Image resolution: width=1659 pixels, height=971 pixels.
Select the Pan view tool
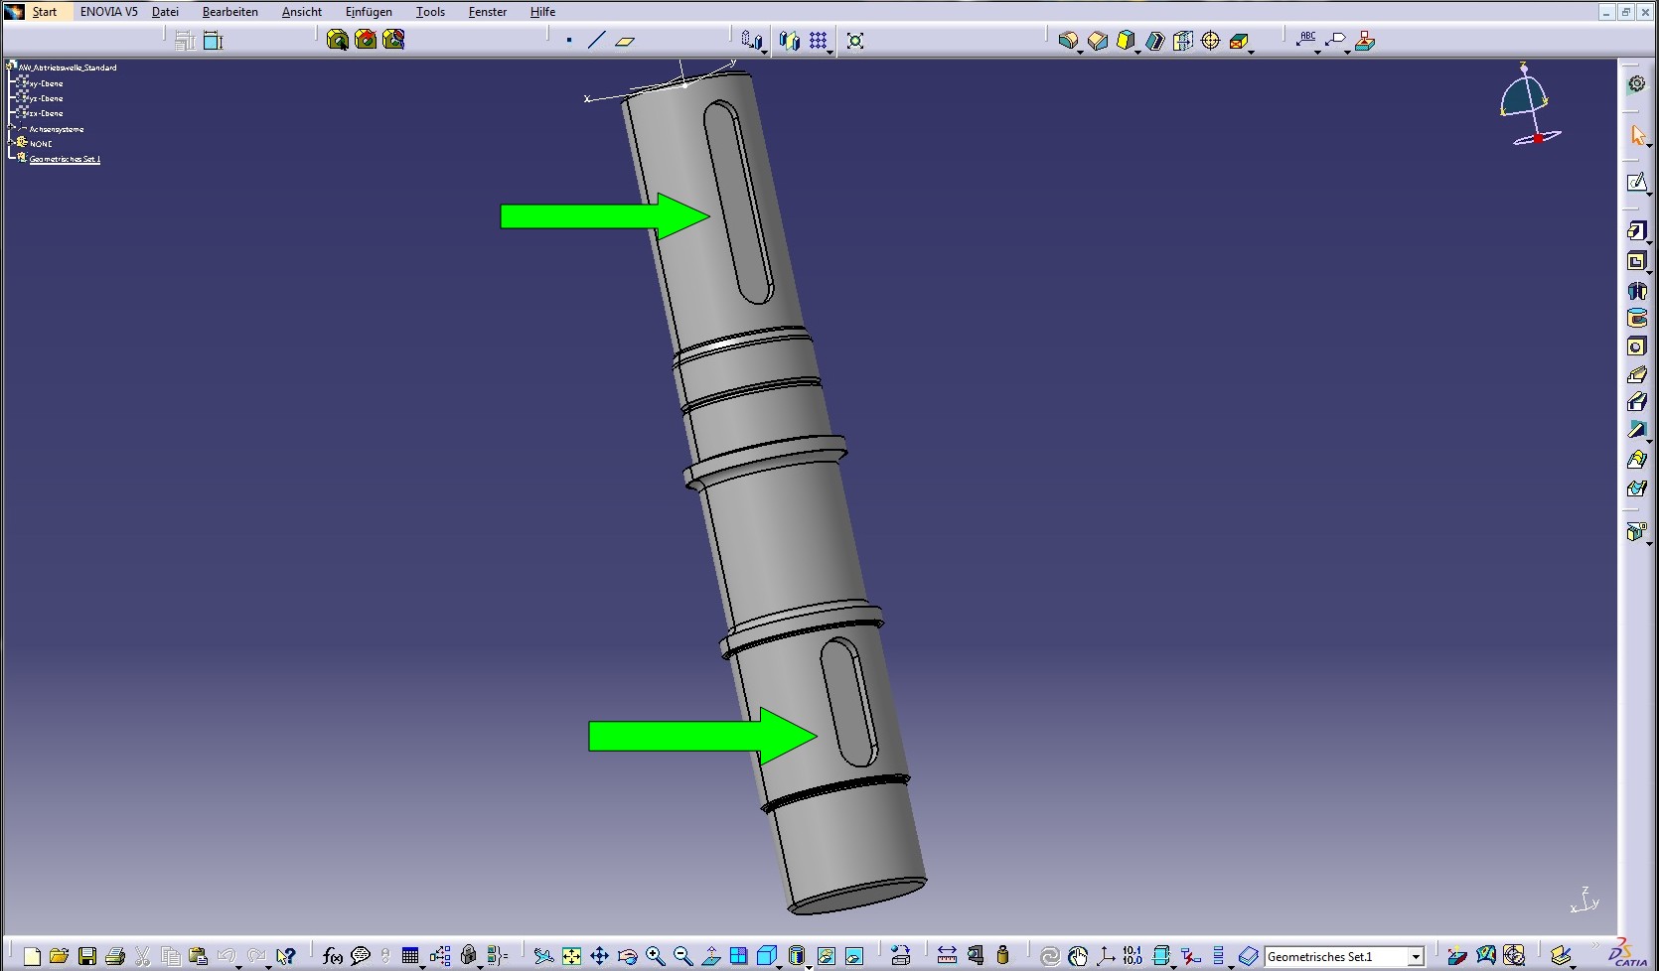point(599,956)
